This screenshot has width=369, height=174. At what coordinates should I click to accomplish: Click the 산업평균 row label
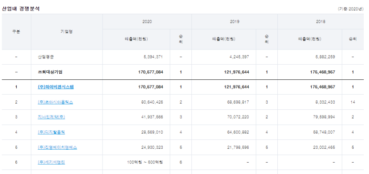click(x=46, y=57)
